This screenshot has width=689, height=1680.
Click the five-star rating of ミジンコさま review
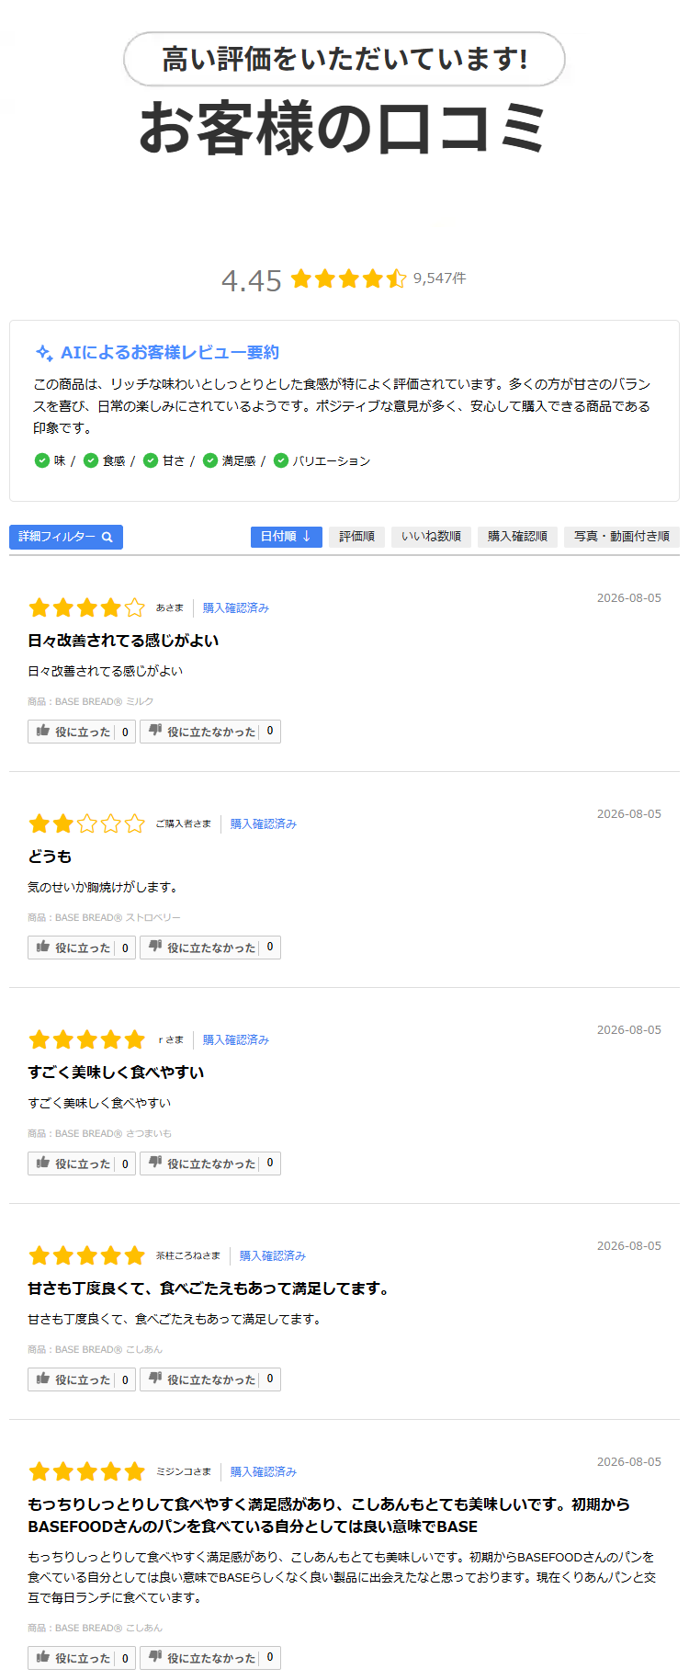(x=87, y=1471)
